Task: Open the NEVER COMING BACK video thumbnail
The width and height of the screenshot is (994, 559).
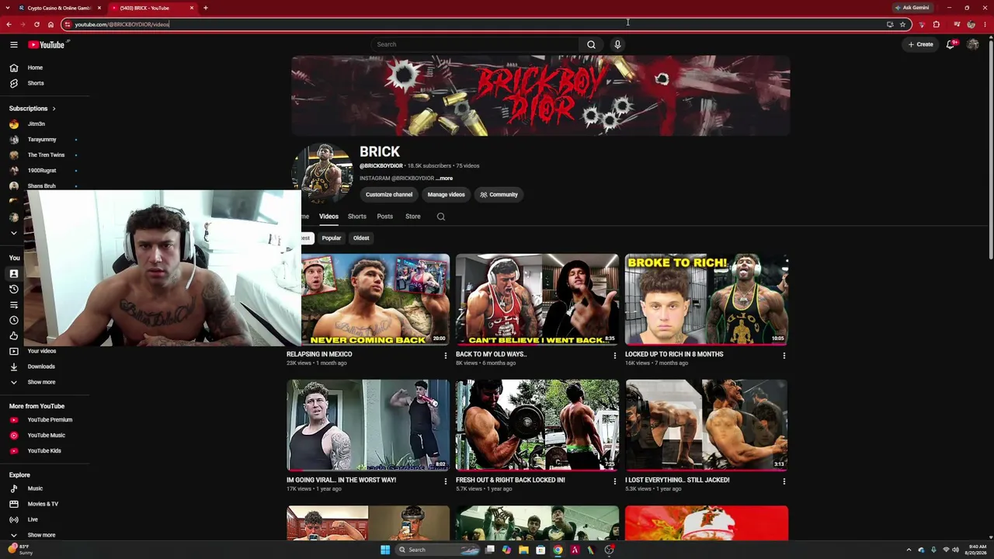Action: click(368, 299)
